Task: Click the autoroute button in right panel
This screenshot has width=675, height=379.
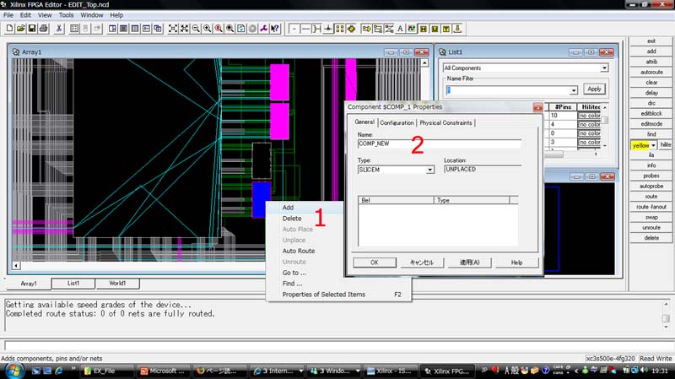Action: pos(651,72)
